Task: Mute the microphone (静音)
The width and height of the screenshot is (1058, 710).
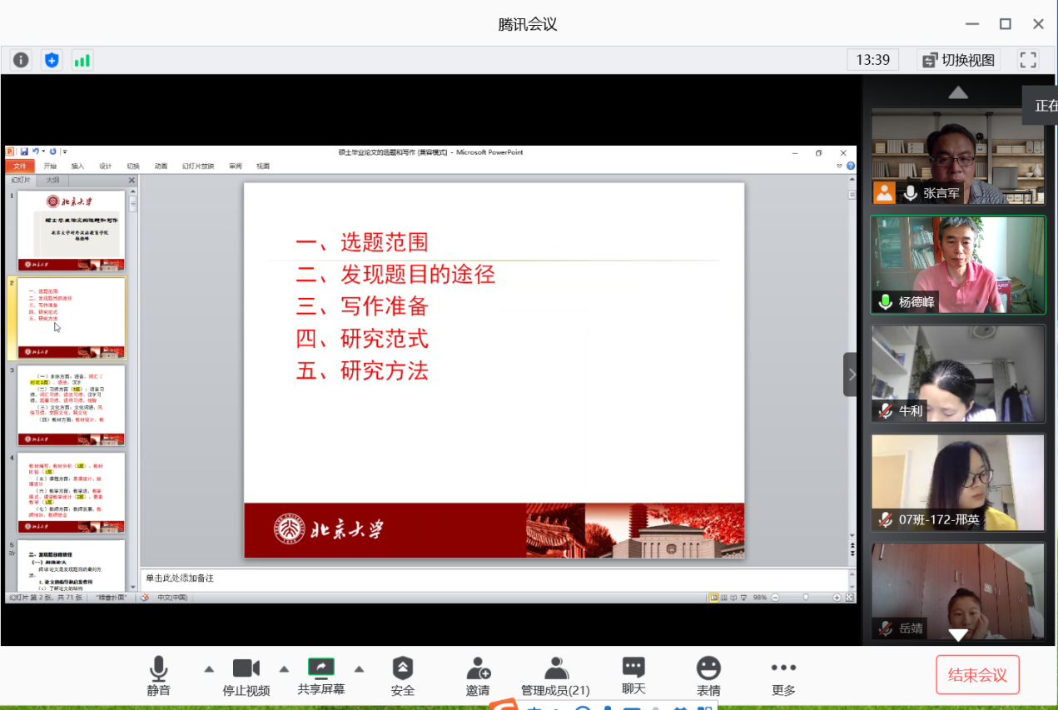Action: click(x=158, y=675)
